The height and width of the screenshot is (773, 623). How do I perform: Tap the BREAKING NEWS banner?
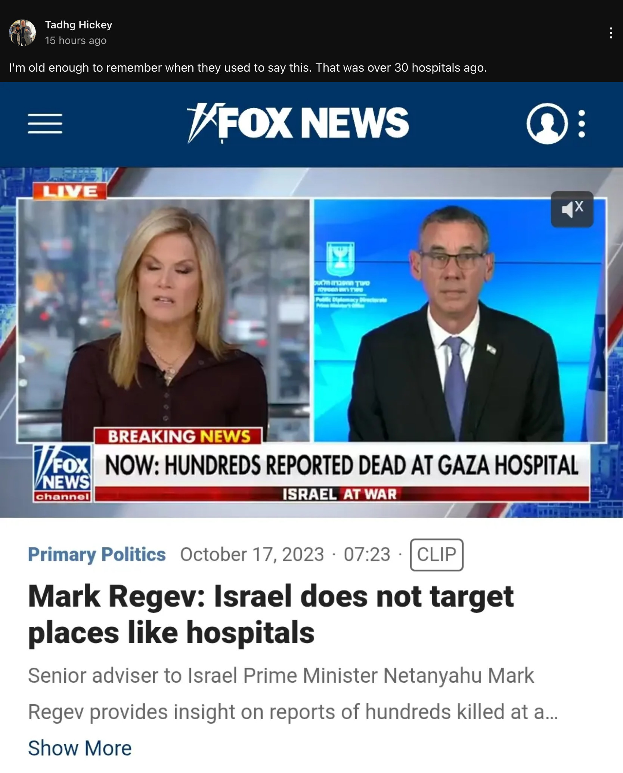(179, 436)
